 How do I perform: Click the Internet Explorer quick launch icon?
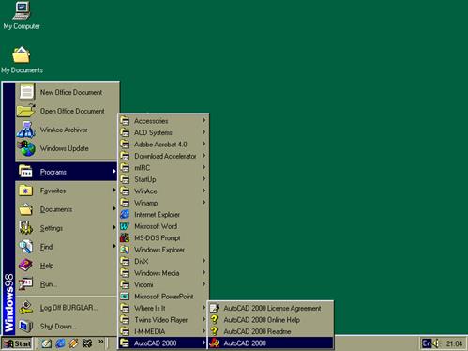[x=60, y=343]
